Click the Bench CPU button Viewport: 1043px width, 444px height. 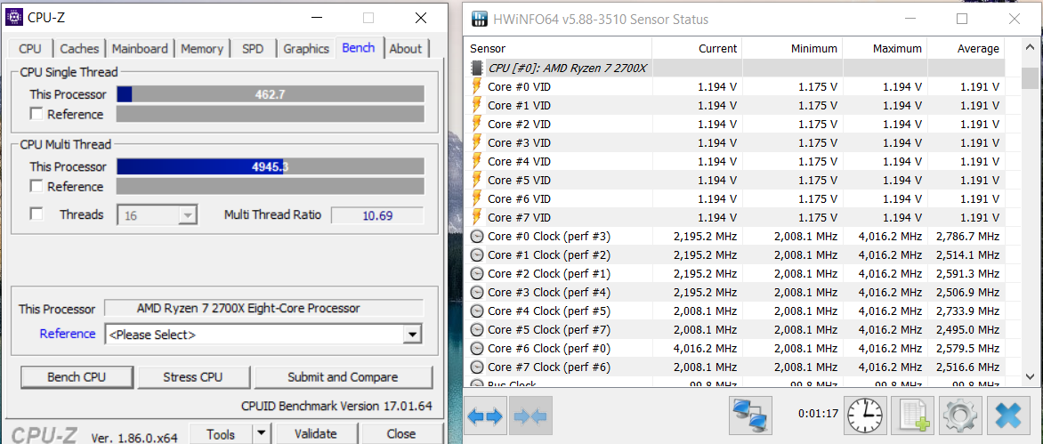click(x=77, y=377)
